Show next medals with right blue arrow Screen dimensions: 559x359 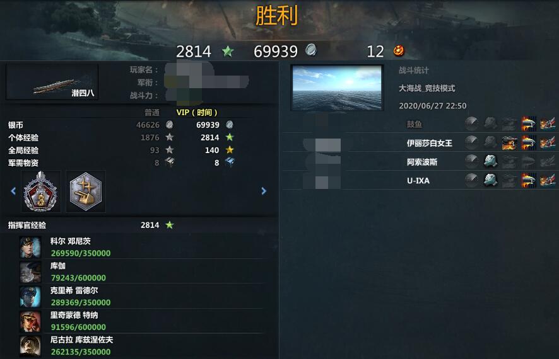point(264,191)
